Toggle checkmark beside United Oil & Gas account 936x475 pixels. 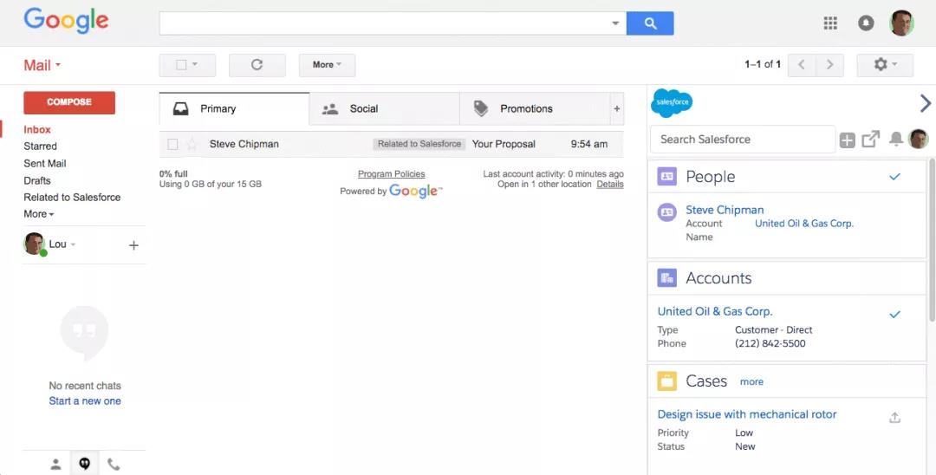pos(894,314)
